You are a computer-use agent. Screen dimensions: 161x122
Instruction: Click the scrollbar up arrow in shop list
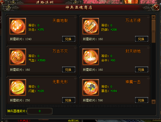pyautogui.click(x=154, y=17)
